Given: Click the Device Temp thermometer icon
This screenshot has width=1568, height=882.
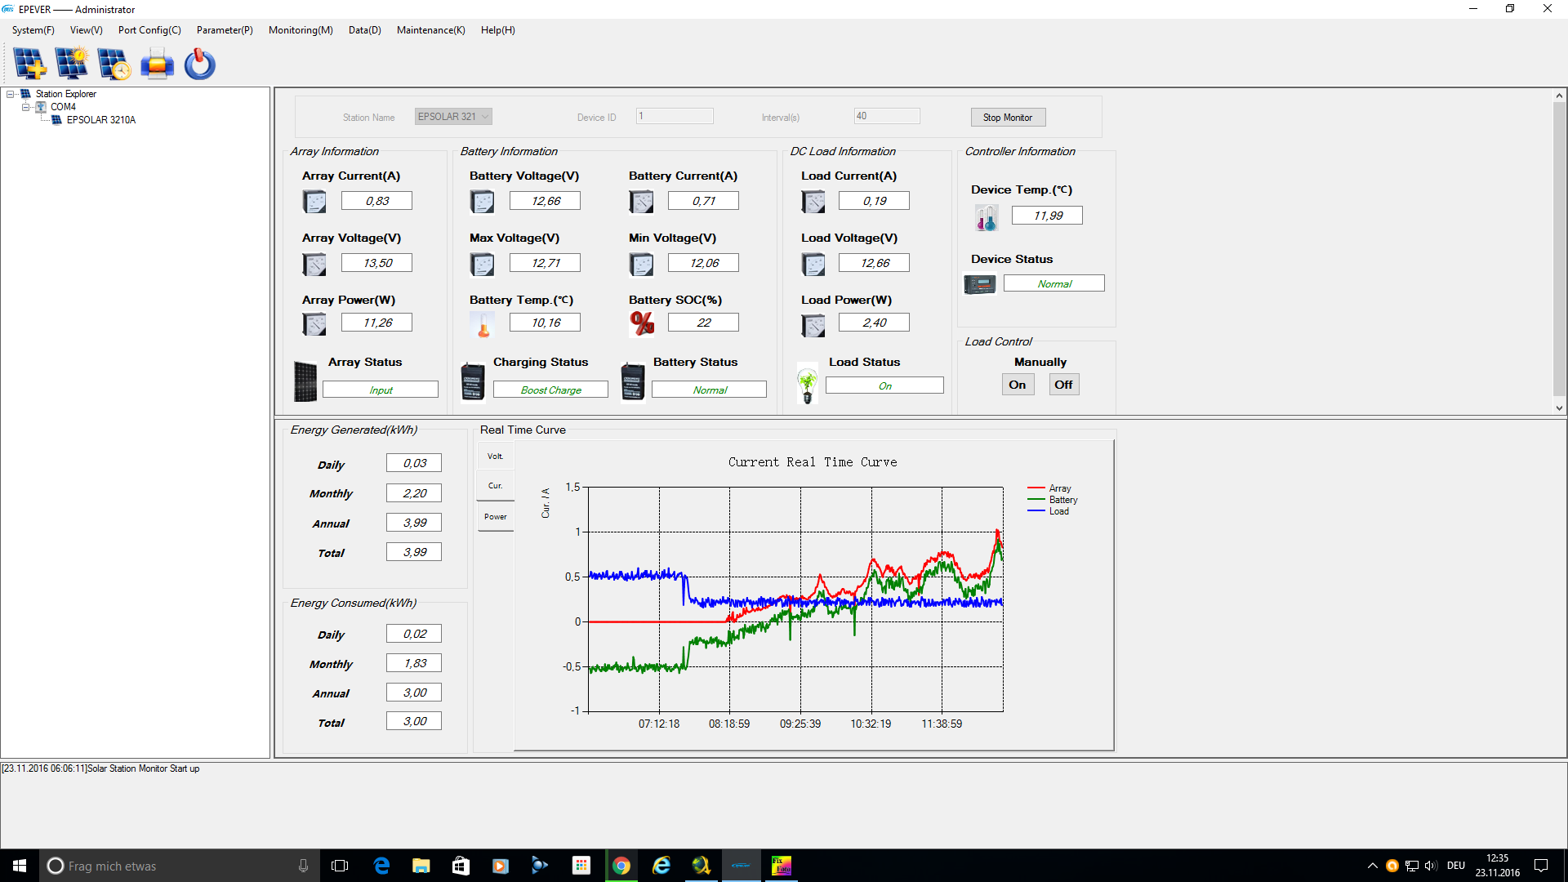Looking at the screenshot, I should [x=986, y=217].
